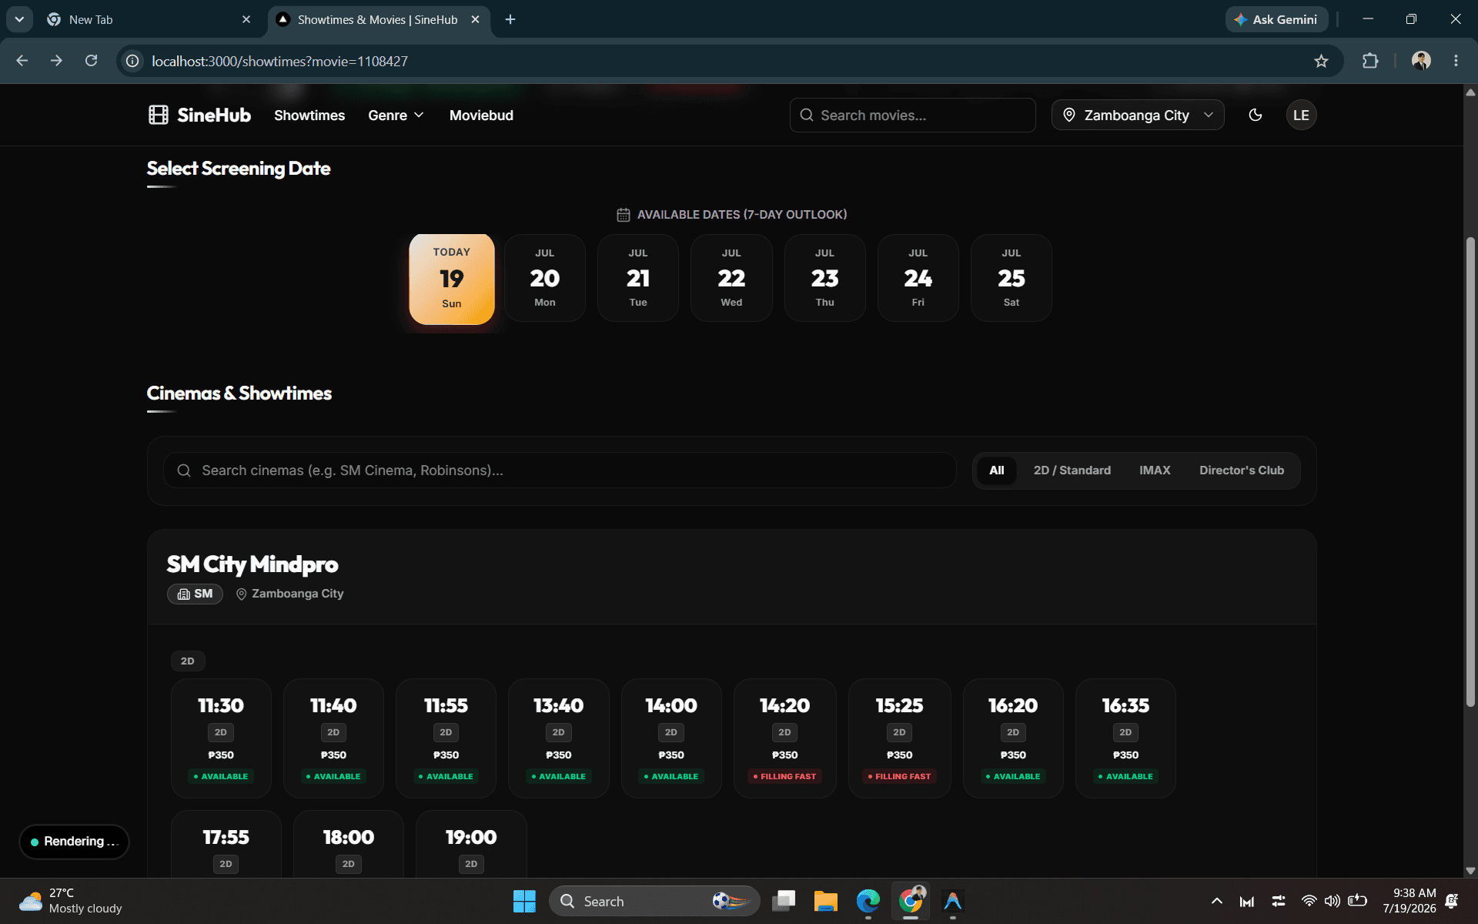Bookmark this page with star icon

click(x=1321, y=61)
